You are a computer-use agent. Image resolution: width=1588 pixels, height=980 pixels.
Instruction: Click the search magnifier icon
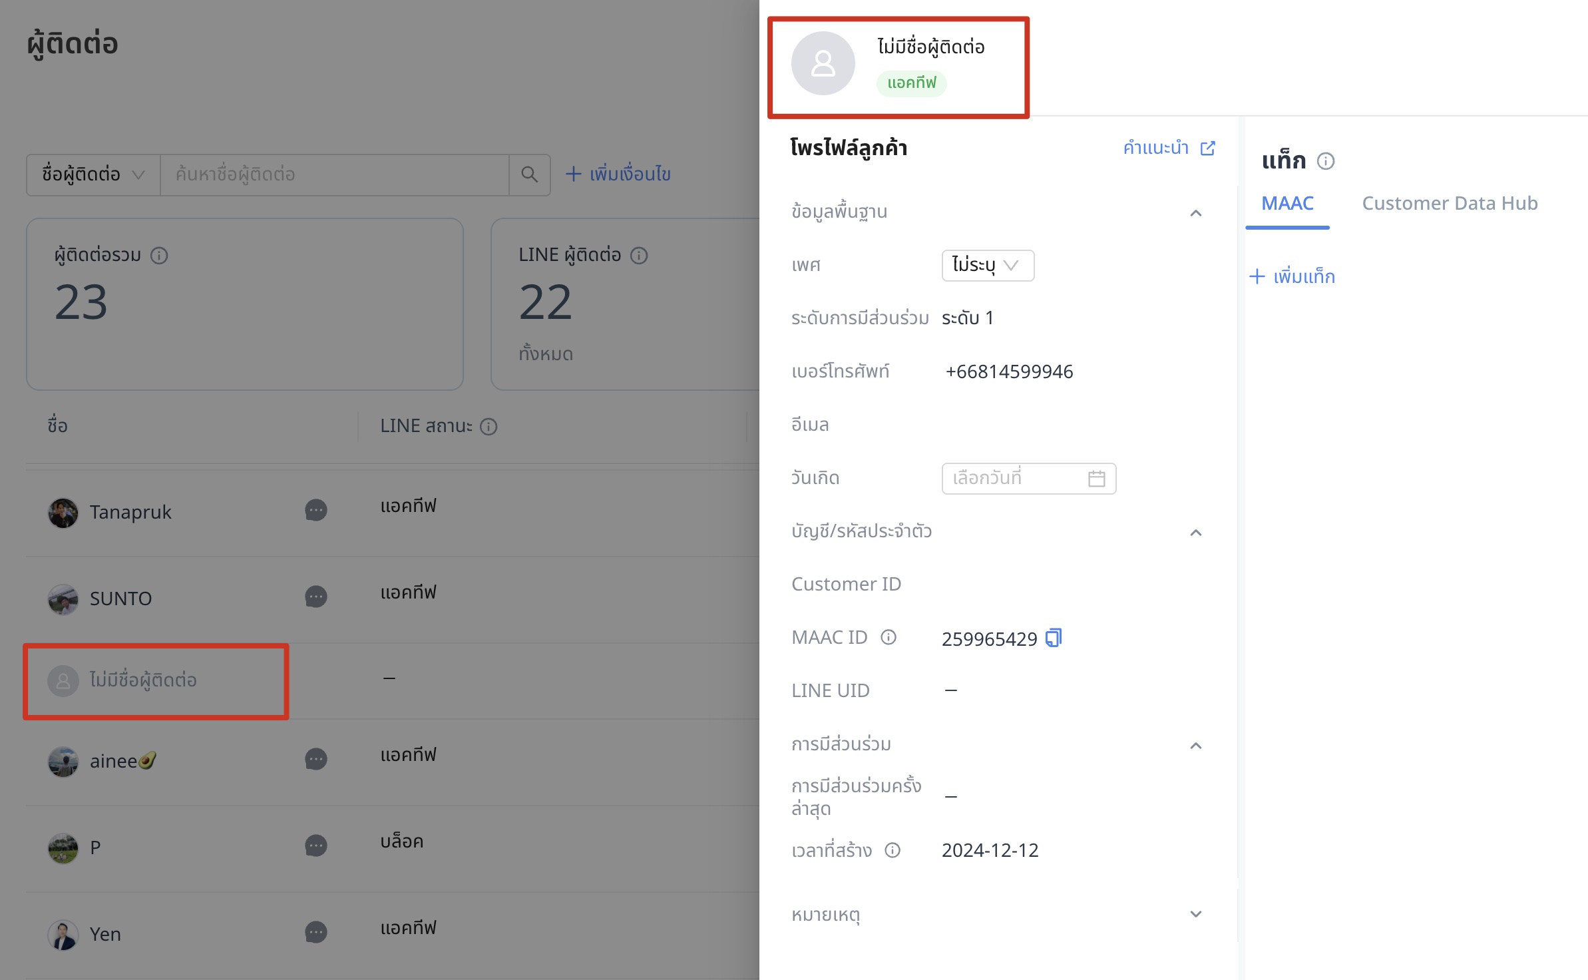[529, 174]
